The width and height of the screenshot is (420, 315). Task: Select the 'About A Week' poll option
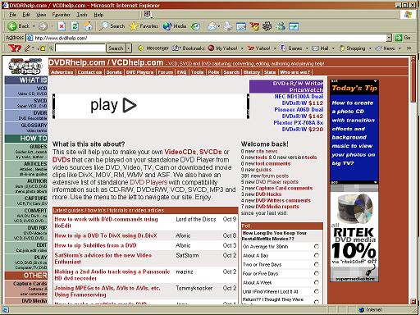317,282
